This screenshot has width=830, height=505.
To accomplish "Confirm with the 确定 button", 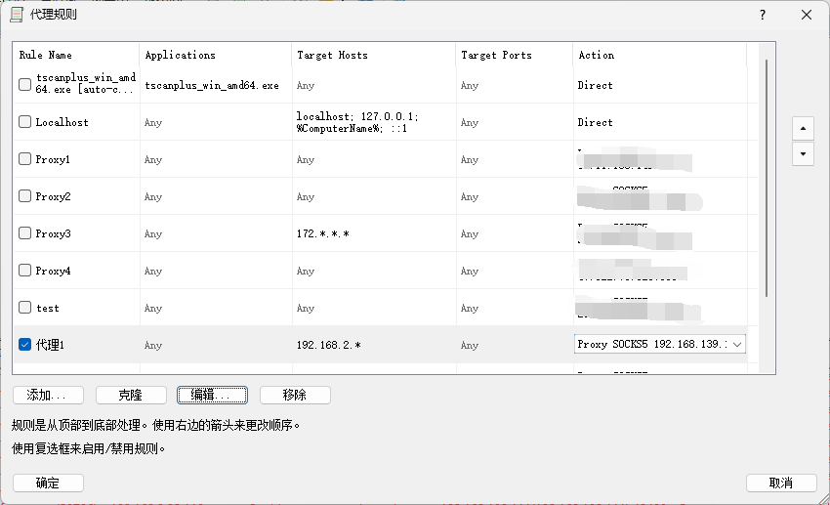I will (x=48, y=483).
